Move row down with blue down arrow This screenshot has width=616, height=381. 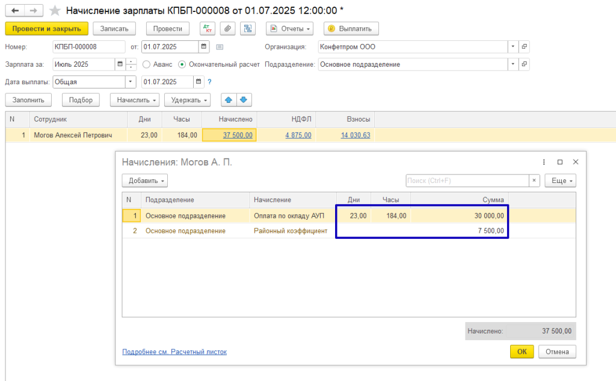click(244, 100)
